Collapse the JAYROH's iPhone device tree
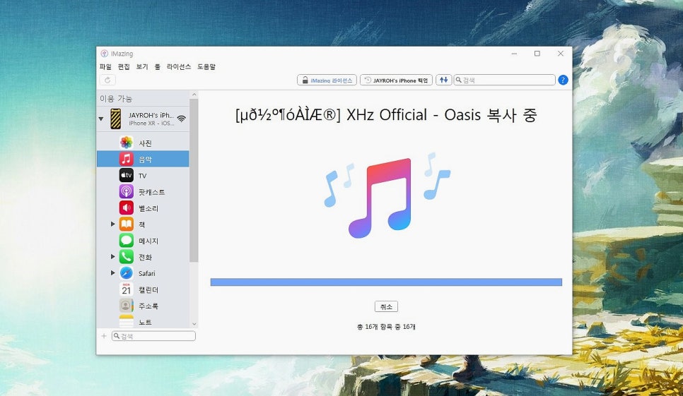Screen dimensions: 683x396 101,119
